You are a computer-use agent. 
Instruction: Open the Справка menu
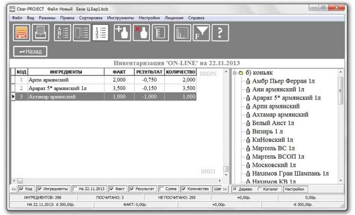point(196,18)
